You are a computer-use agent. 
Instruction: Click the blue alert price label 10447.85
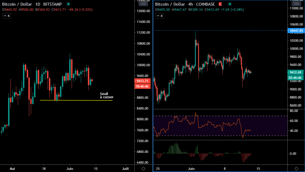296,31
